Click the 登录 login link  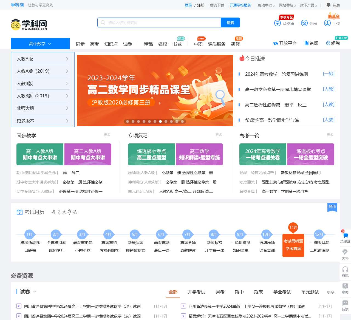188,5
